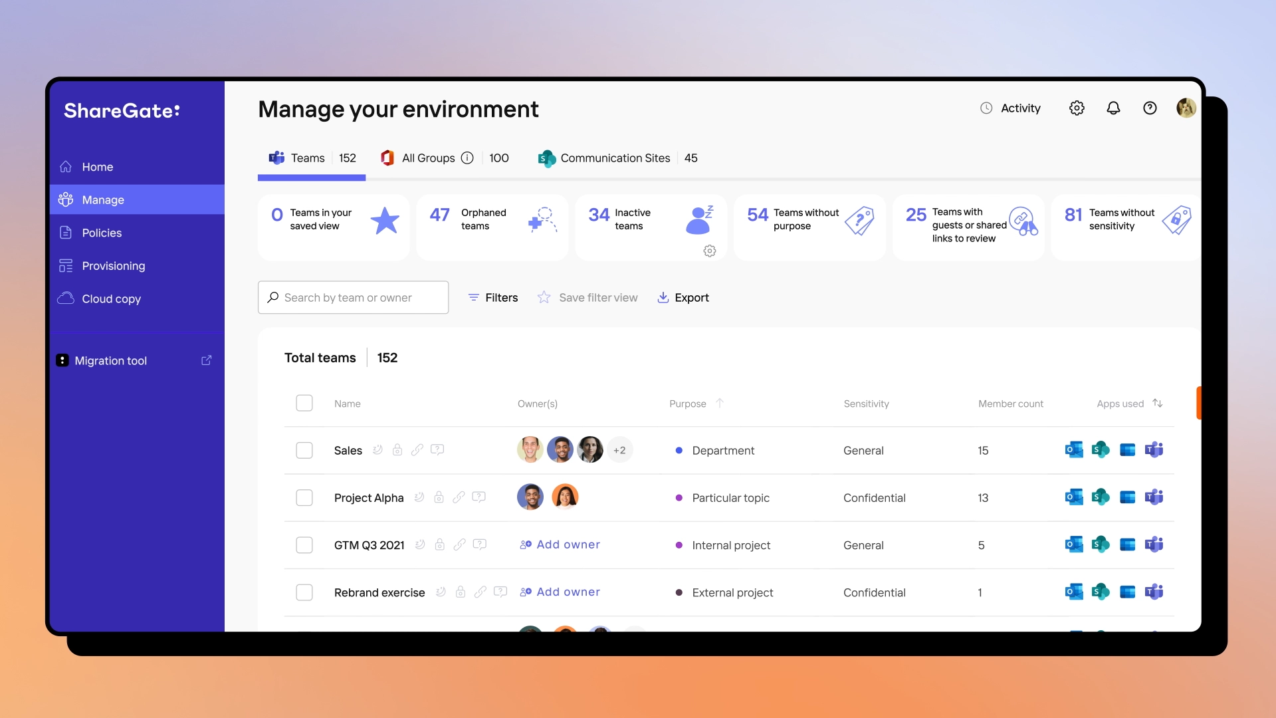
Task: Show +2 more owners for Sales
Action: click(x=619, y=450)
